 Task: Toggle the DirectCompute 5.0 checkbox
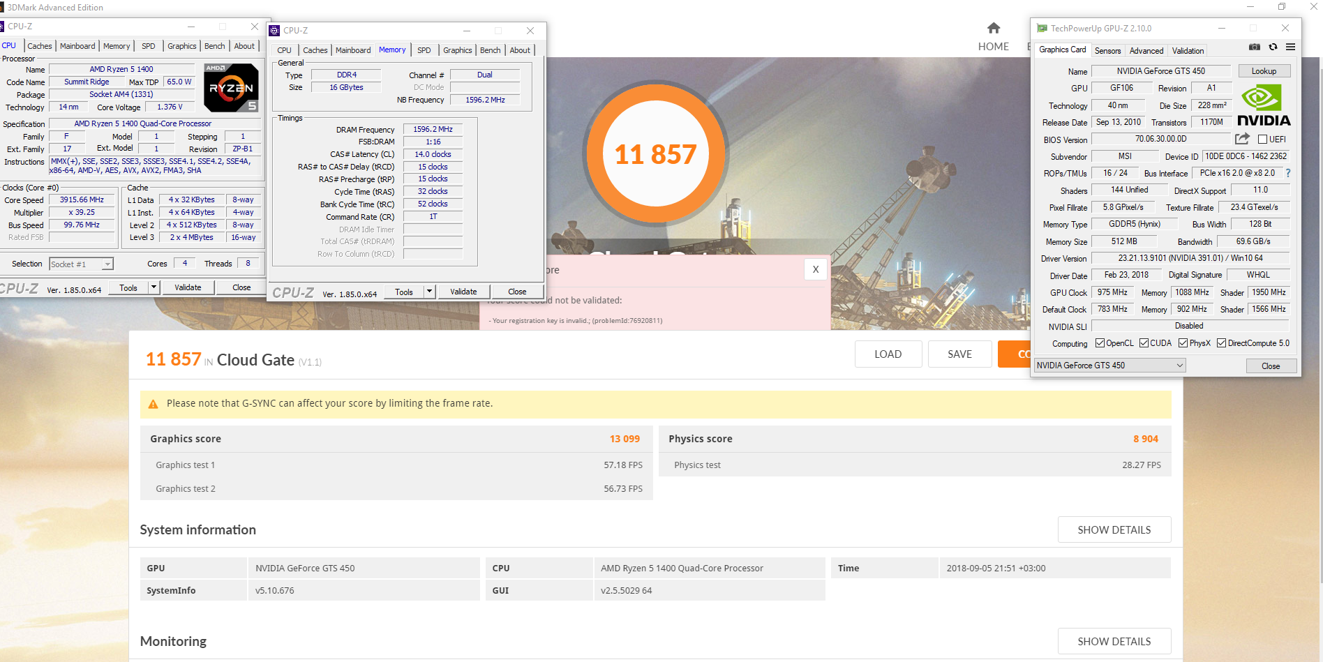tap(1221, 343)
